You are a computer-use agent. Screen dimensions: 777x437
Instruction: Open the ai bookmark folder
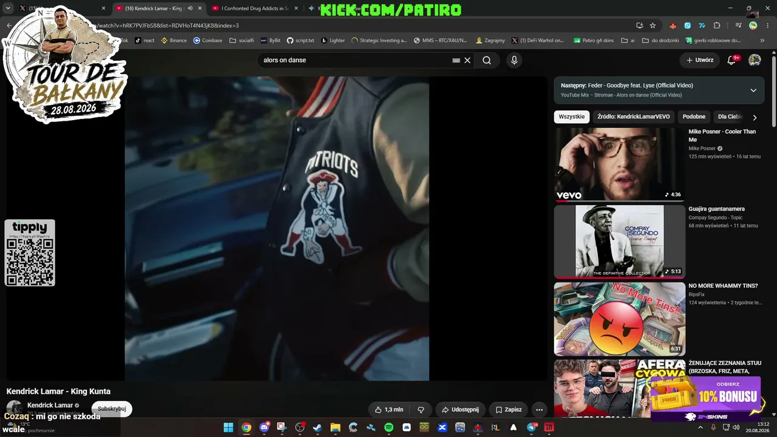pos(628,41)
